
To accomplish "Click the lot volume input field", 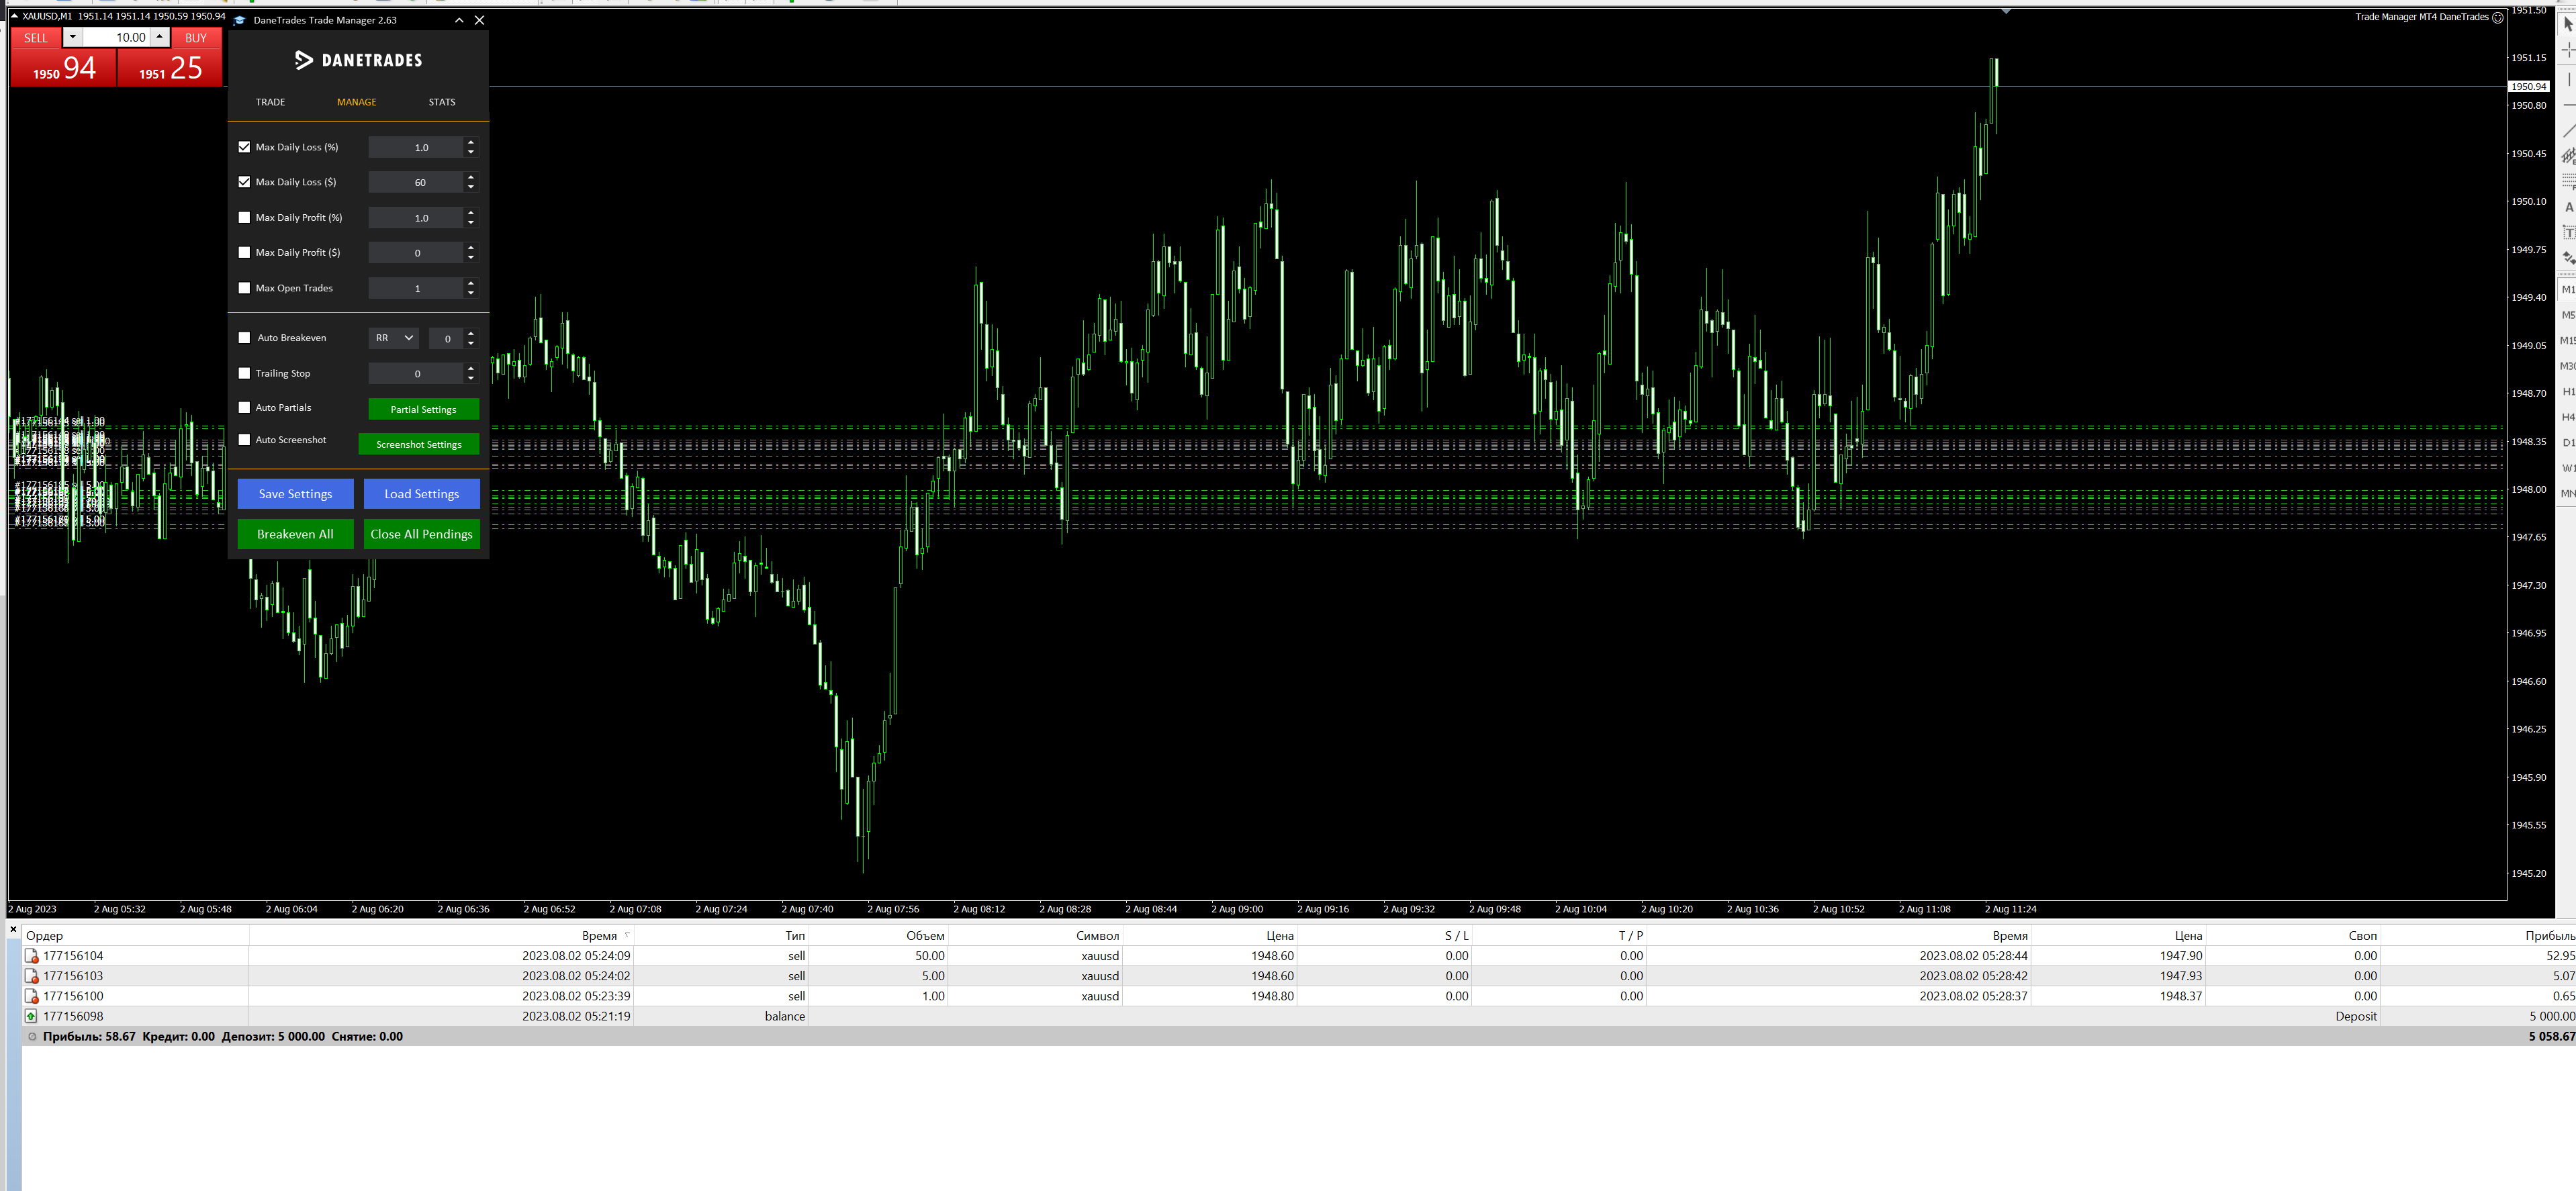I will [x=117, y=37].
